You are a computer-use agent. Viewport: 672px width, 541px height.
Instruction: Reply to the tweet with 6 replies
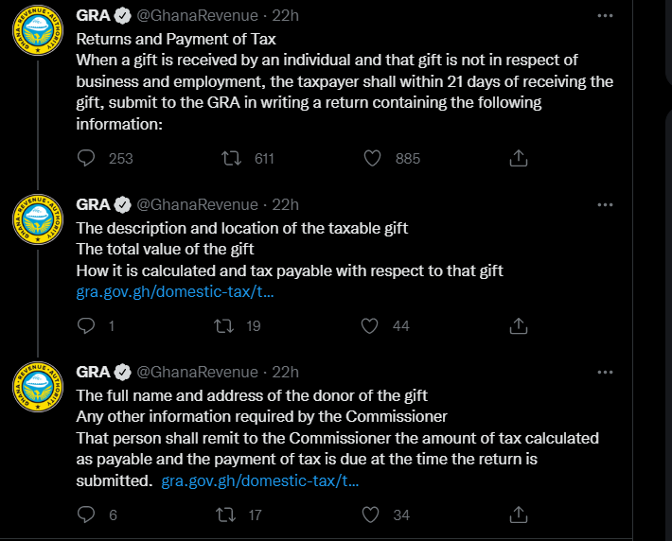[x=86, y=515]
